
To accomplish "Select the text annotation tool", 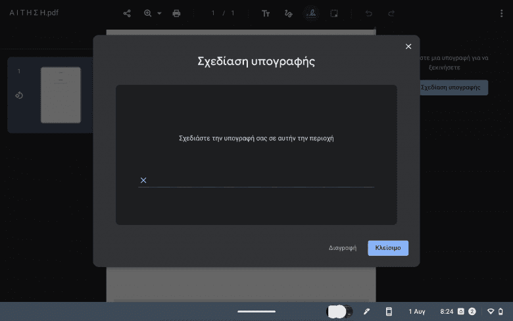I will coord(266,13).
